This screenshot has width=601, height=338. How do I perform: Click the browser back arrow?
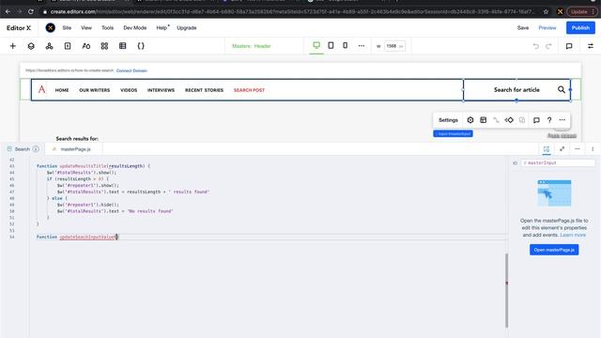[x=8, y=12]
